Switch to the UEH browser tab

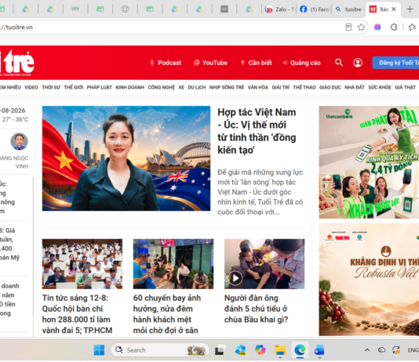75,9
